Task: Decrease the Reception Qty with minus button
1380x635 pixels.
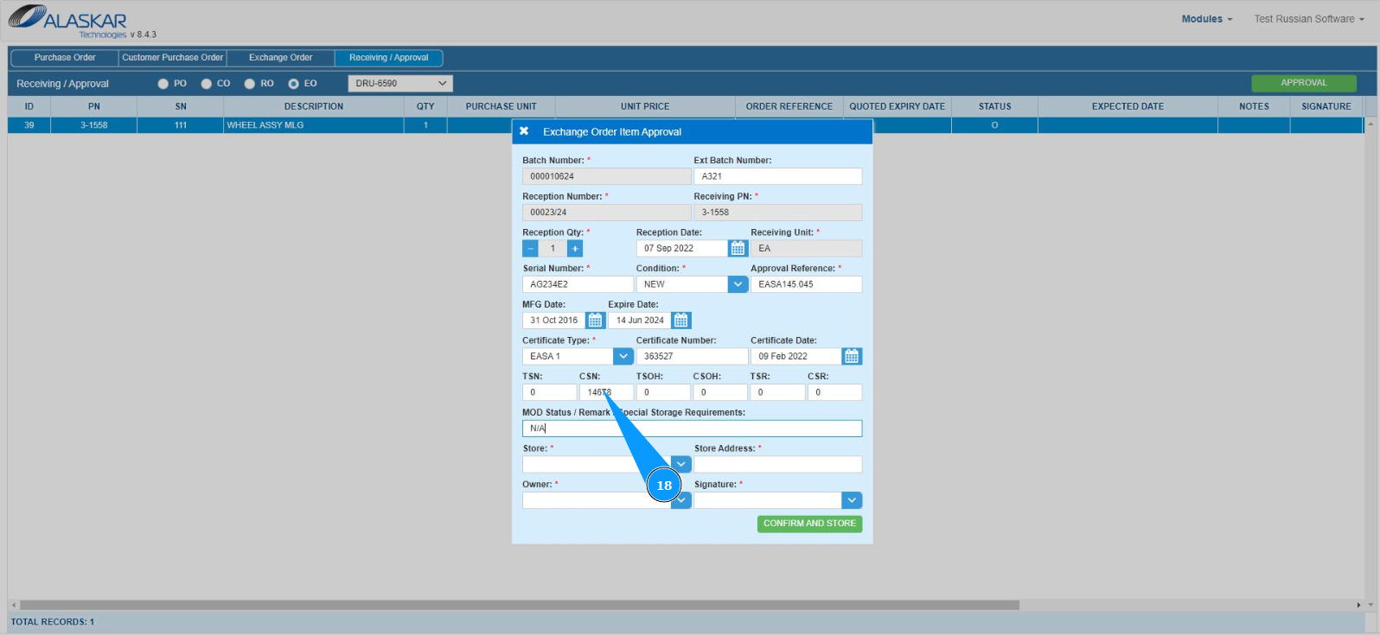Action: 531,249
